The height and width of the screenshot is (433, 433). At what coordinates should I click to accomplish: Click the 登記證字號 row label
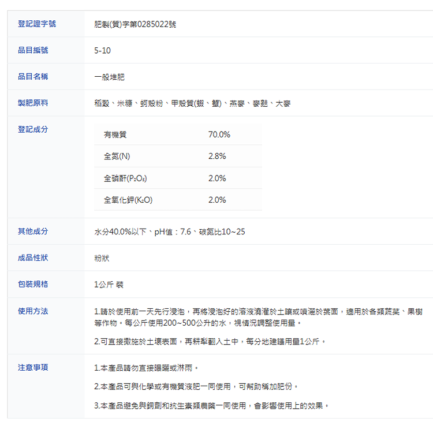tap(37, 24)
